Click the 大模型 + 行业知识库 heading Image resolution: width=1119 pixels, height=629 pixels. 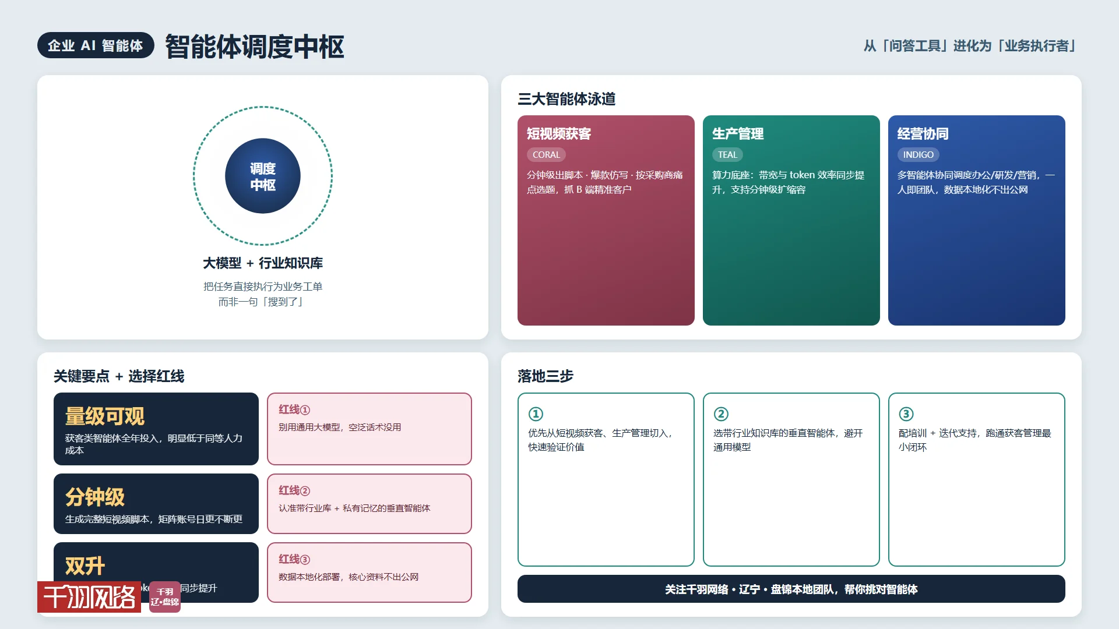pos(263,263)
